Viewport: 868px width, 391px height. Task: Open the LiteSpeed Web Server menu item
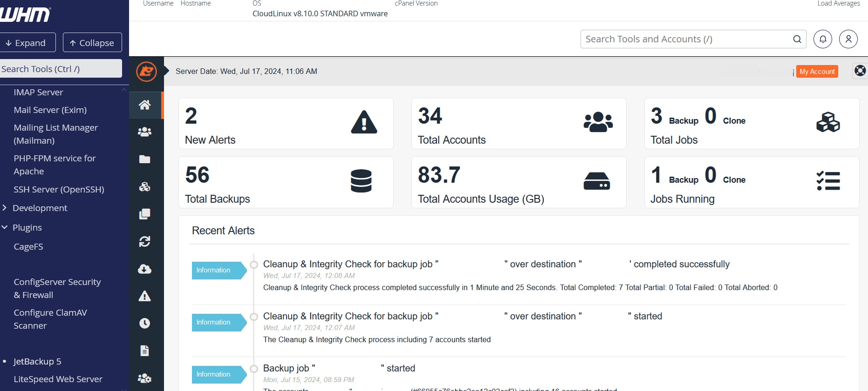coord(58,379)
